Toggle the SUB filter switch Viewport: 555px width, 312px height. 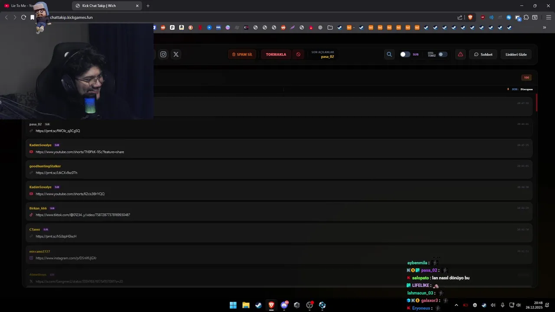(405, 55)
